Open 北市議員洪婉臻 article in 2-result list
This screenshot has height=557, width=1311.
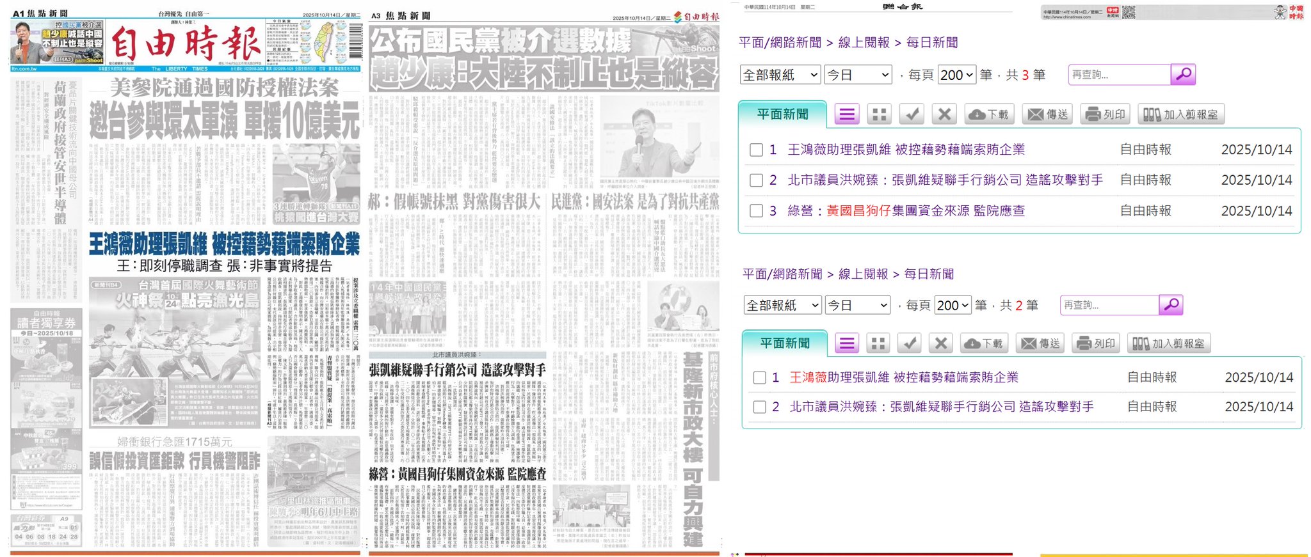pyautogui.click(x=942, y=407)
